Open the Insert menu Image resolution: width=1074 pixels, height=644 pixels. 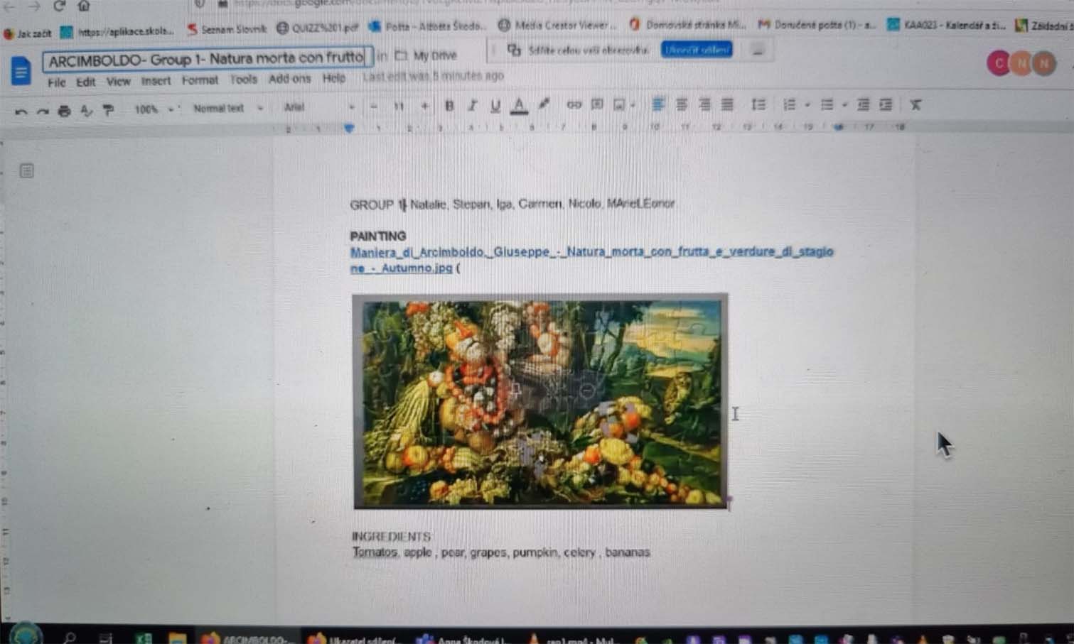coord(156,81)
